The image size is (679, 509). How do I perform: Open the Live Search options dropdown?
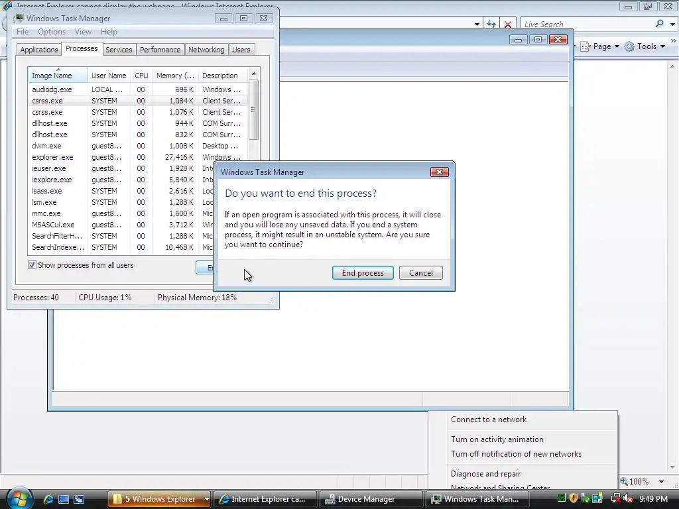coord(672,25)
